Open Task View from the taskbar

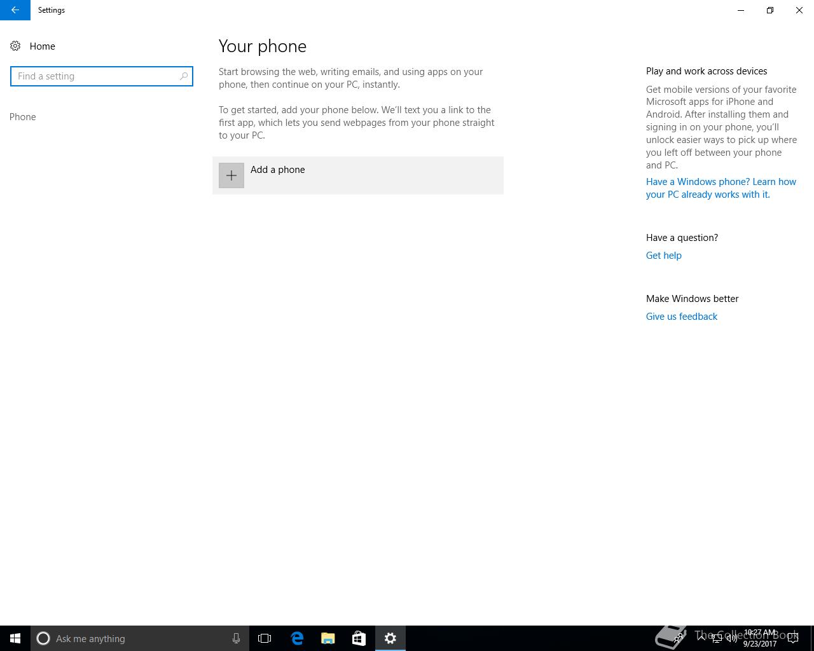tap(265, 638)
